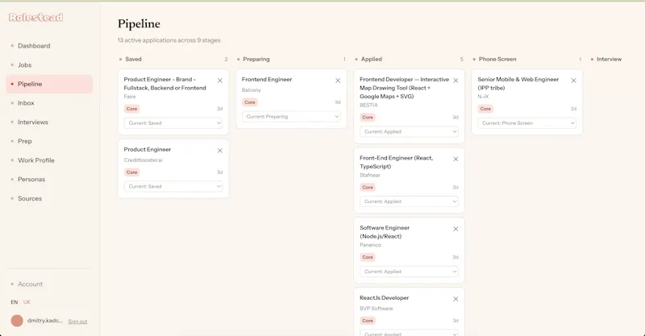Open Personas page
Viewport: 645px width, 336px height.
click(x=49, y=180)
